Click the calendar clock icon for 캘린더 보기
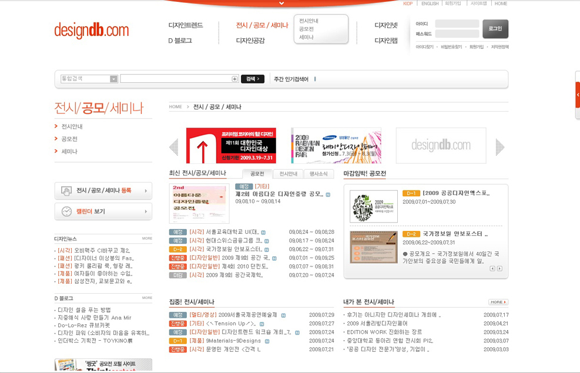The height and width of the screenshot is (373, 580). coord(66,211)
